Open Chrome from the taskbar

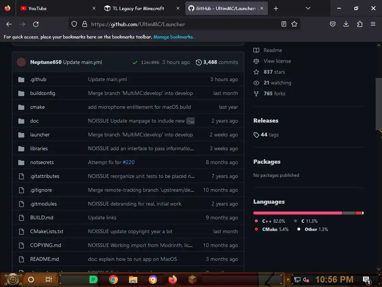click(x=113, y=280)
